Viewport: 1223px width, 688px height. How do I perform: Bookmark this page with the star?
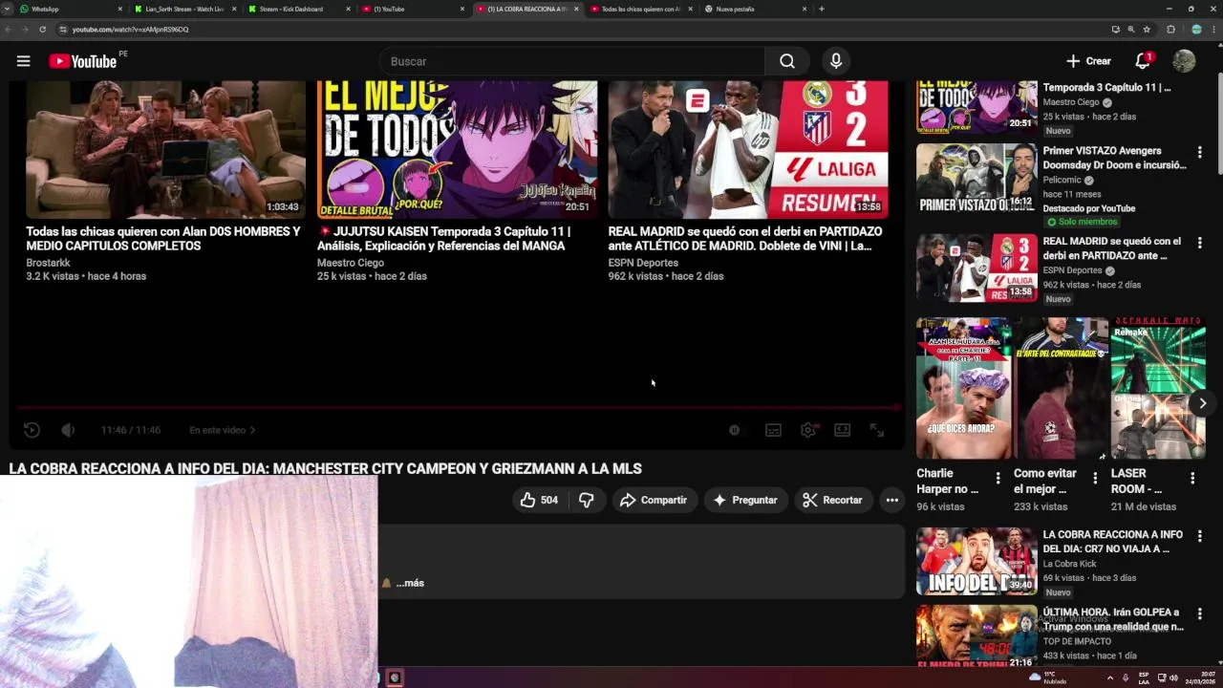[1147, 30]
